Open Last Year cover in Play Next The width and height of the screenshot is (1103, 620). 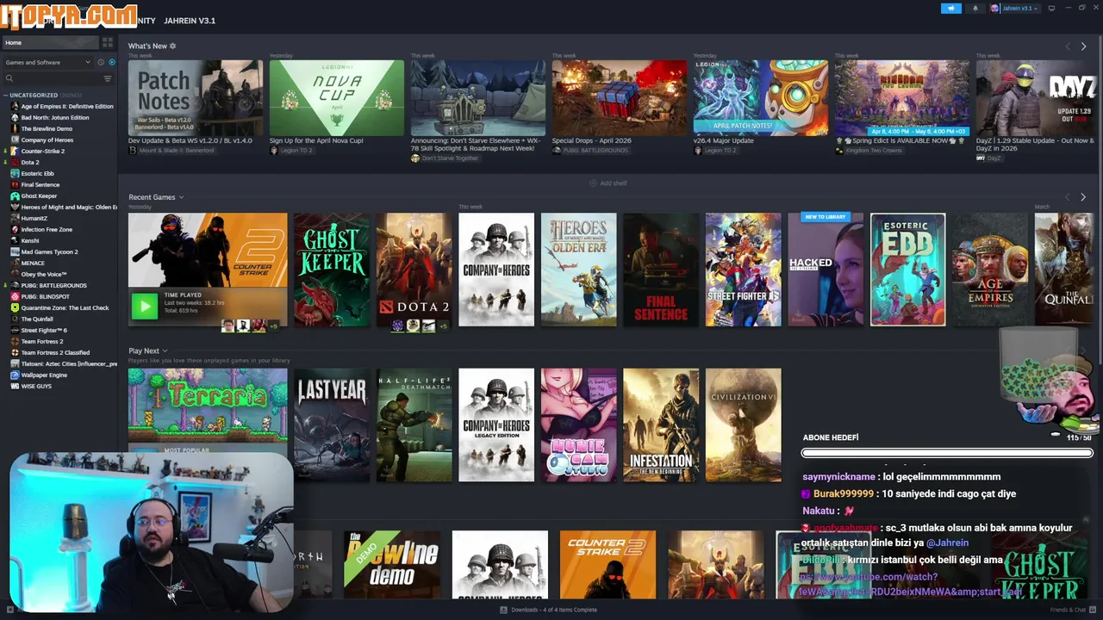point(332,425)
